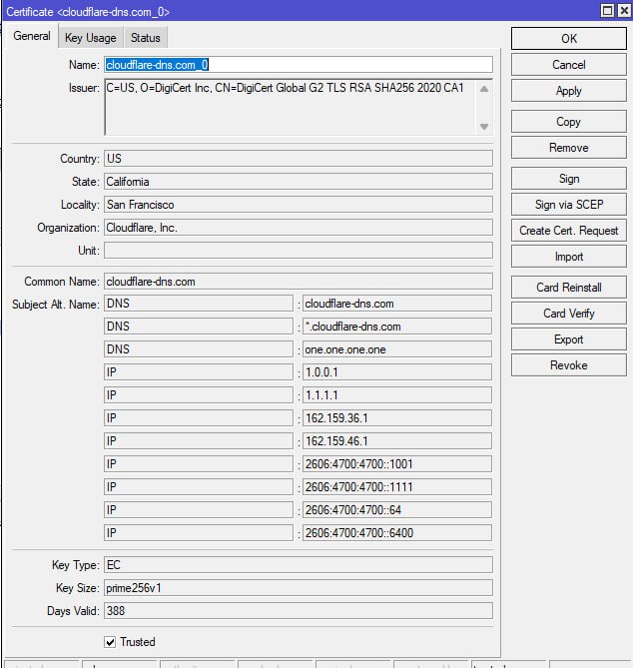Click IP value 162.159.36.1

point(397,418)
